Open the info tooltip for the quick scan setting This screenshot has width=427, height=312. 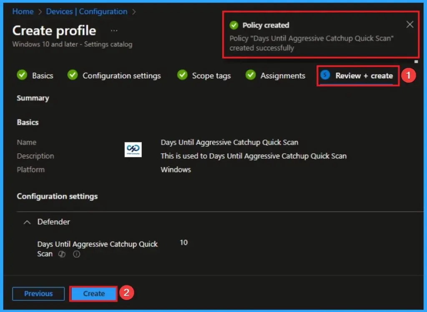tap(76, 254)
